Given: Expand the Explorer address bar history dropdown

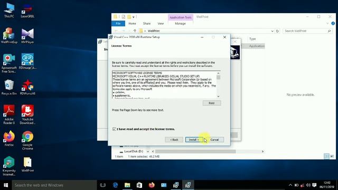Looking at the screenshot, I should 273,31.
